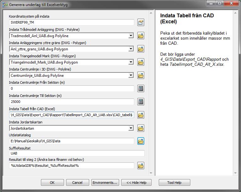The image size is (241, 192).
Task: Click the Resultat till steg 2 field
Action: 72,166
